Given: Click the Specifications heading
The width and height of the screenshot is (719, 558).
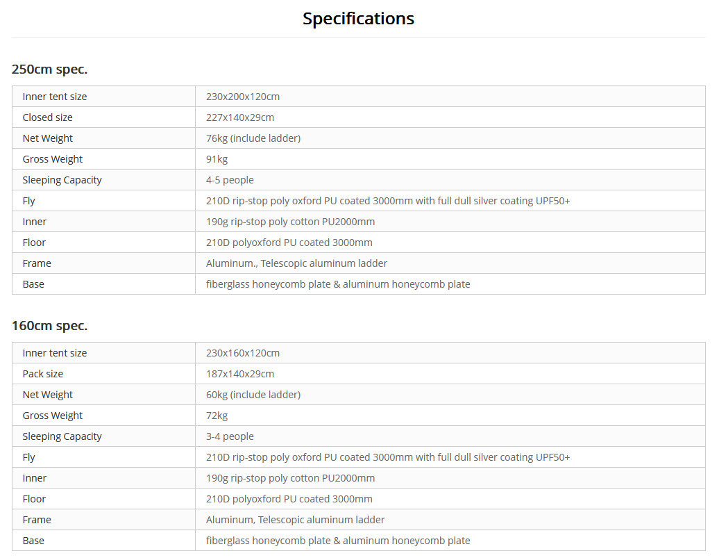Looking at the screenshot, I should point(358,19).
